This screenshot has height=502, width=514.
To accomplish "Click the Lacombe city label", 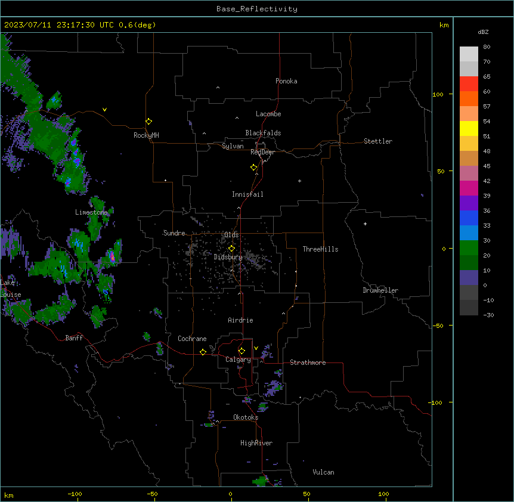I will tap(268, 114).
